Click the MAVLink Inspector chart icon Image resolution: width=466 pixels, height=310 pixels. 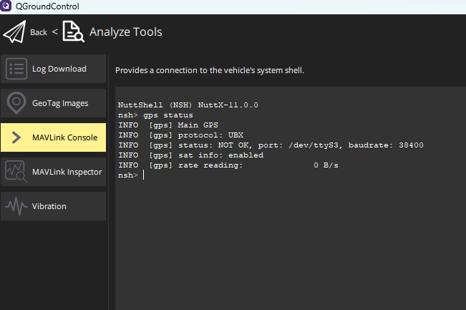tap(16, 172)
